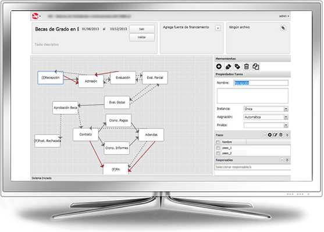Open the Finaliza dropdown
This screenshot has width=324, height=232.
coord(286,125)
